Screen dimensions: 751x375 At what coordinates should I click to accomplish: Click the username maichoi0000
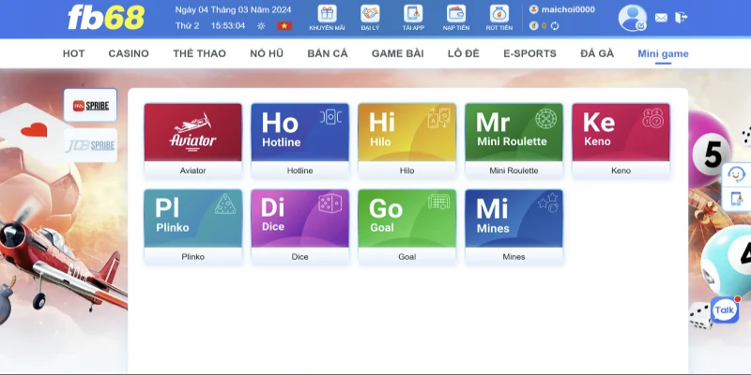pyautogui.click(x=568, y=9)
